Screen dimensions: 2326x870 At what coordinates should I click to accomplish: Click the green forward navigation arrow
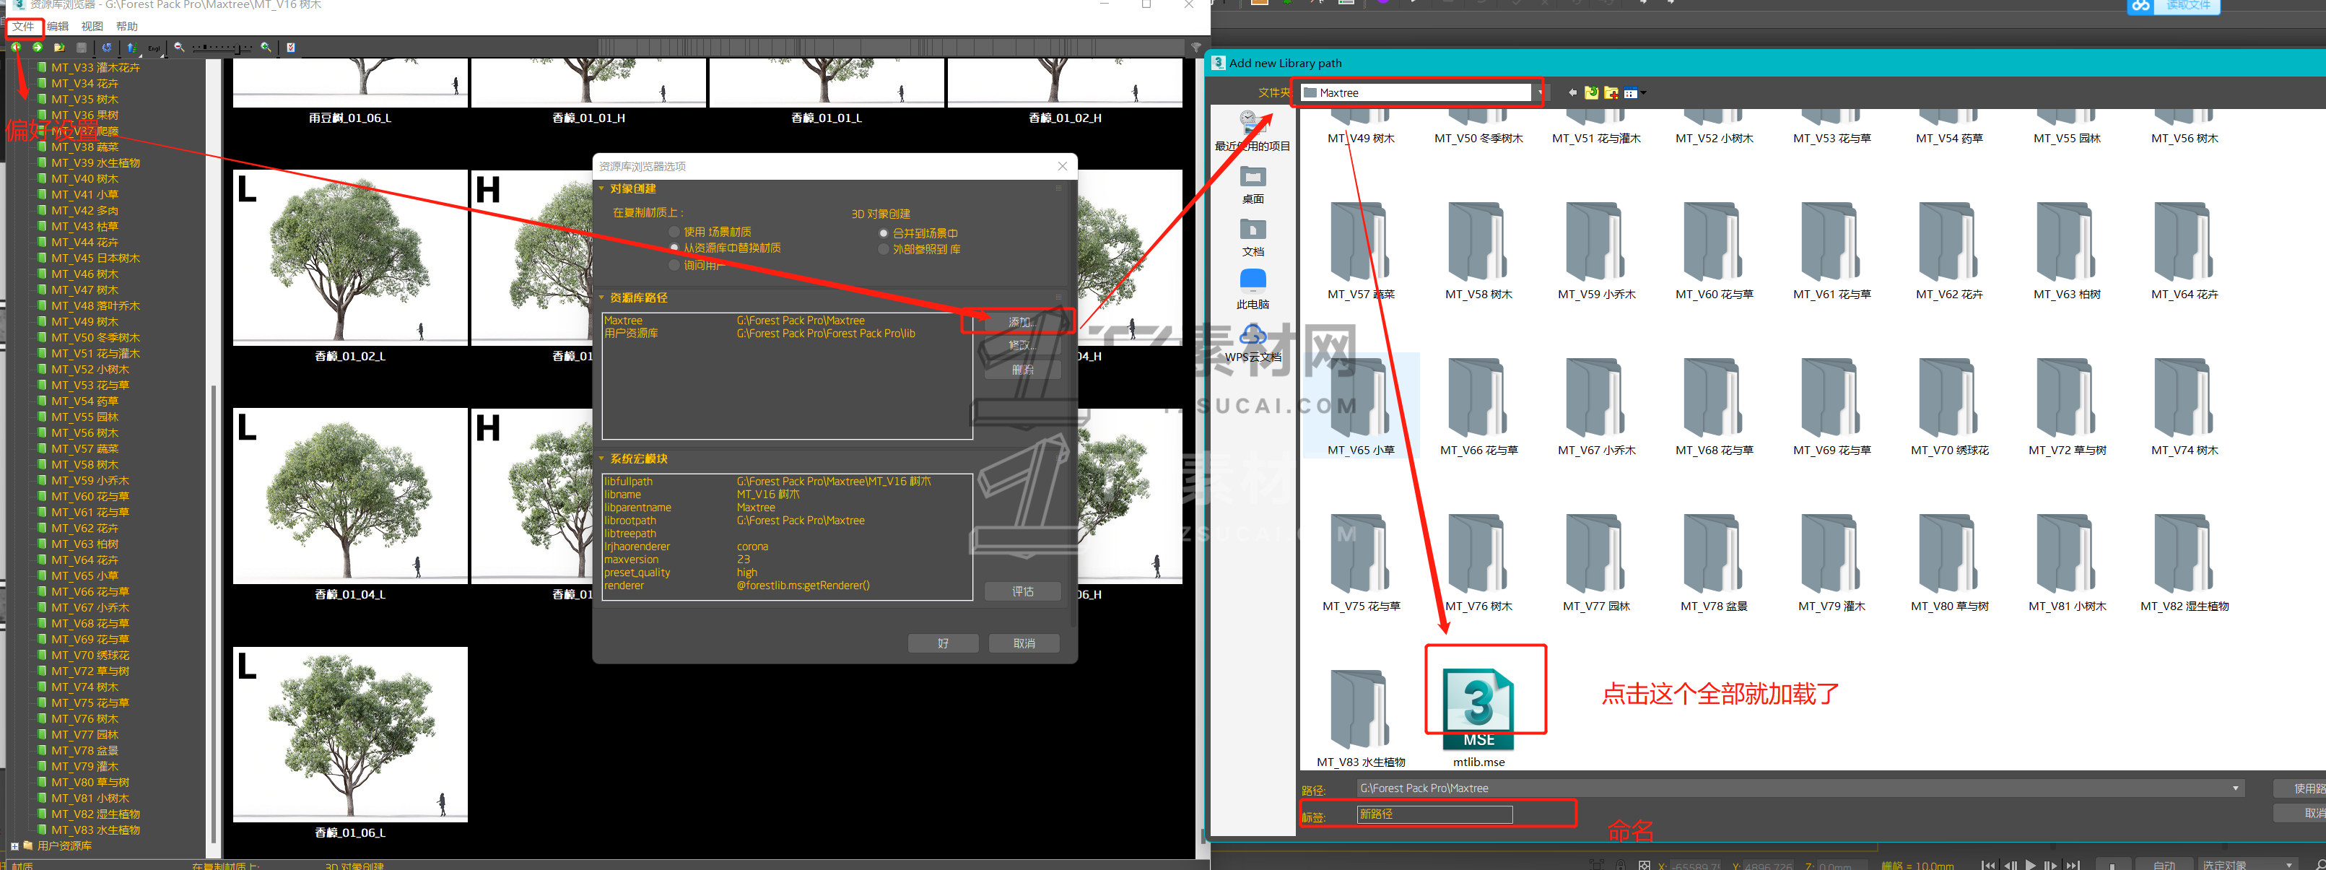pos(37,47)
